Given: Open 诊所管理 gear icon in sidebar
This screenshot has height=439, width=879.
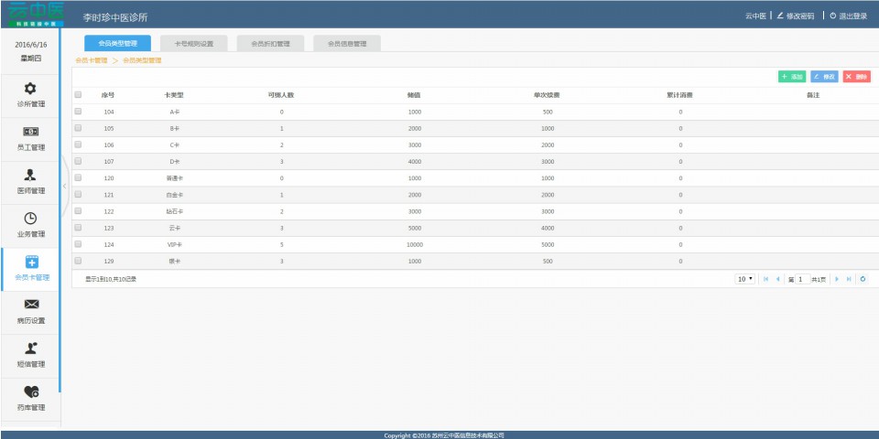Looking at the screenshot, I should point(30,89).
